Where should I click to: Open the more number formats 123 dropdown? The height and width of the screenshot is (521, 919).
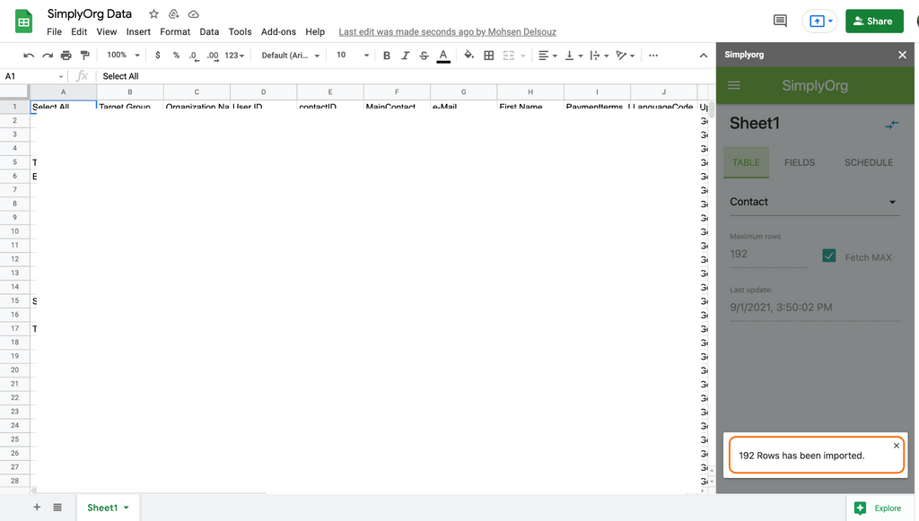(x=234, y=55)
